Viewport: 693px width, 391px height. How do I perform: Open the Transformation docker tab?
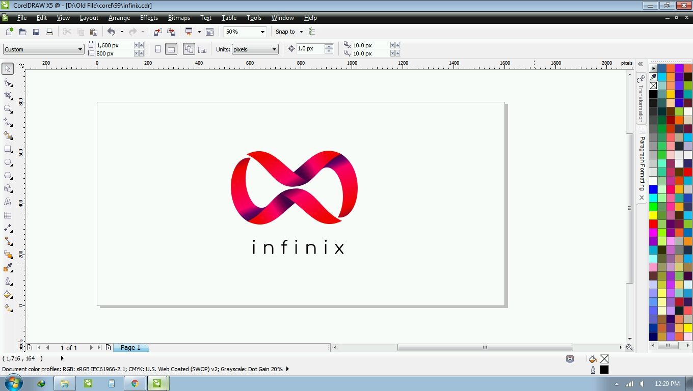point(641,99)
